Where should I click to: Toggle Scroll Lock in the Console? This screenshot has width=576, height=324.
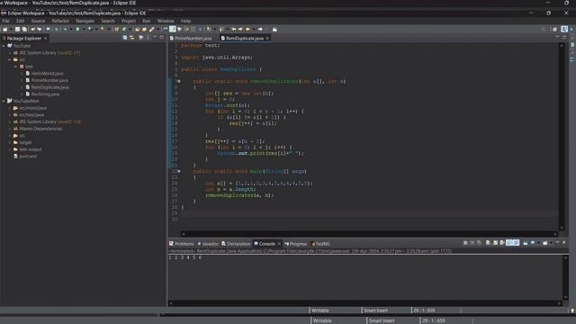point(495,243)
